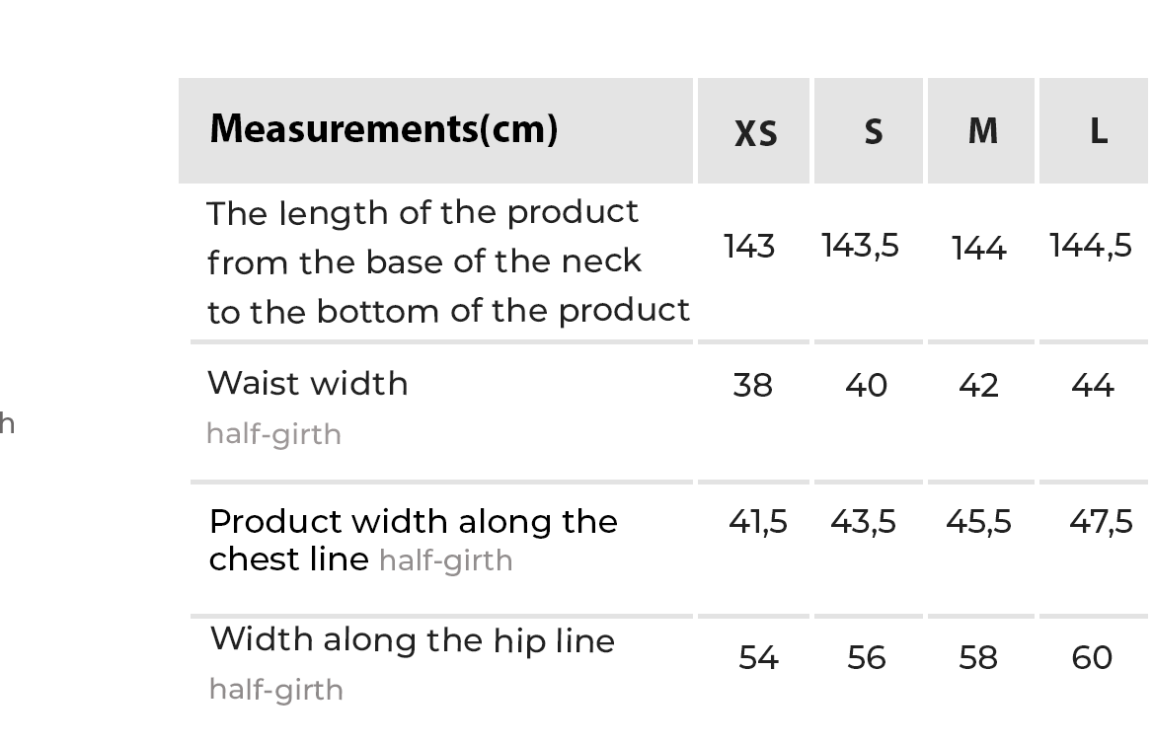Click the Width along the hip line label

pos(413,640)
